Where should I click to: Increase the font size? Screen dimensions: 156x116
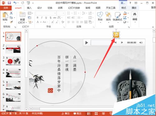(53, 22)
